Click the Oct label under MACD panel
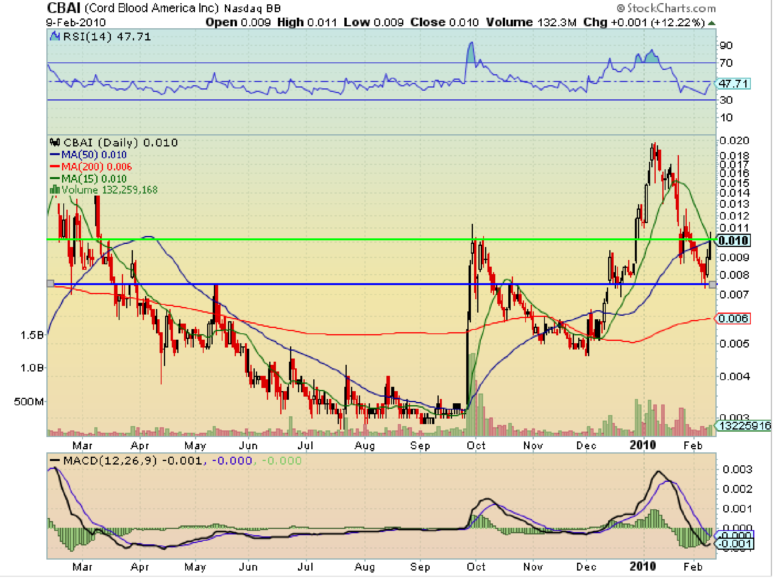 click(476, 567)
